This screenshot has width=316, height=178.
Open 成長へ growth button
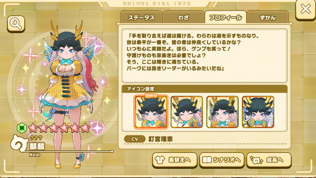click(x=269, y=160)
